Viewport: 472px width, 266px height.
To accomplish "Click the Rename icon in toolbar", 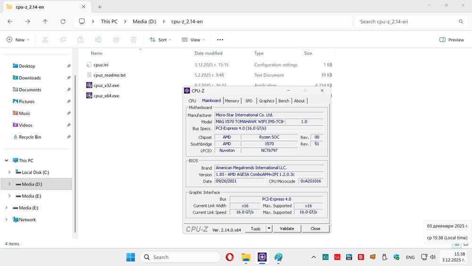I will pos(98,40).
